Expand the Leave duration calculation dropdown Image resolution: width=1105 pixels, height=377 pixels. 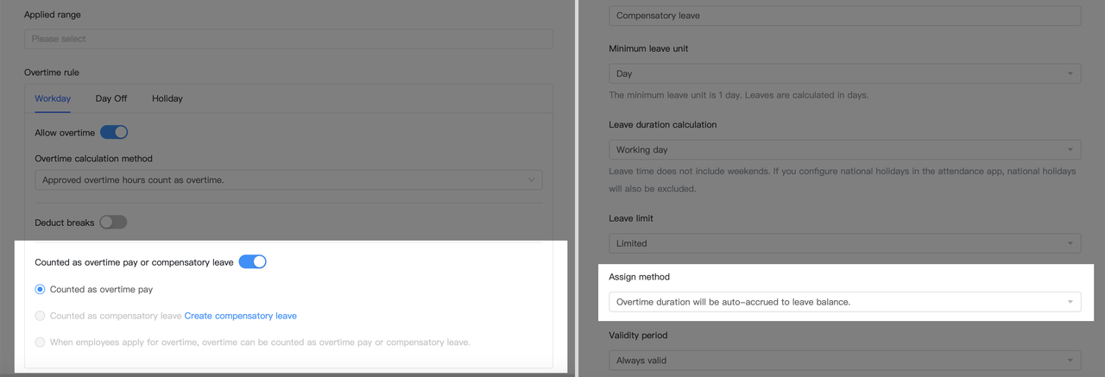coord(844,150)
